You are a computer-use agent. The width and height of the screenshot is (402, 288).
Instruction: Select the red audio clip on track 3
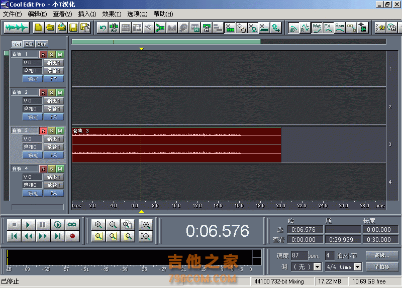(x=177, y=145)
